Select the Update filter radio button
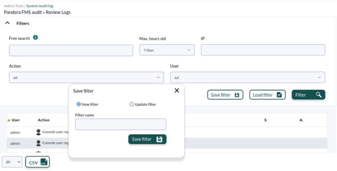337x171 pixels. pyautogui.click(x=132, y=104)
